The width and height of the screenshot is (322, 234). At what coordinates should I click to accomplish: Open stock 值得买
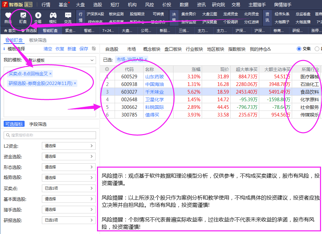point(152,115)
